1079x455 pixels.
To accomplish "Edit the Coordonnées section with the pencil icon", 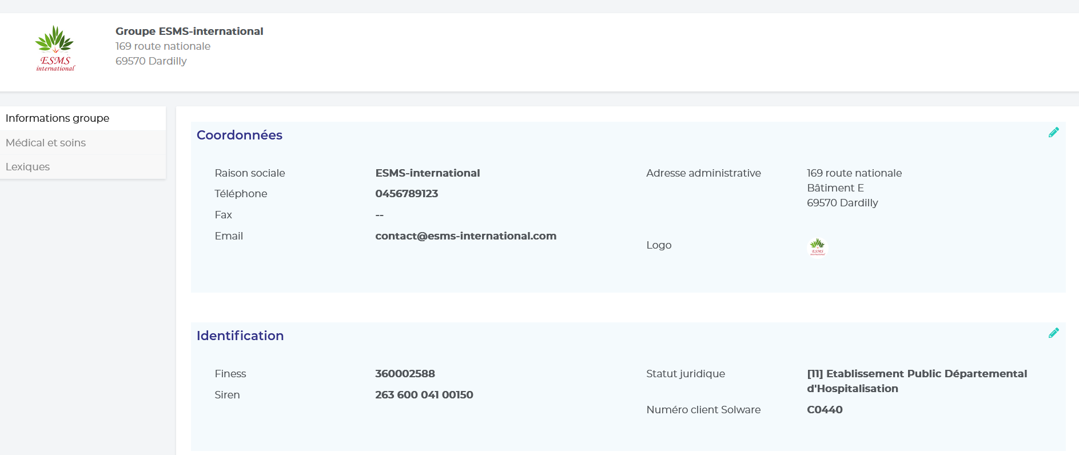I will tap(1053, 133).
